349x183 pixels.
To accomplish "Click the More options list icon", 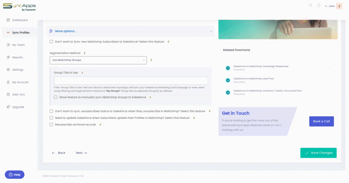I will click(x=51, y=31).
